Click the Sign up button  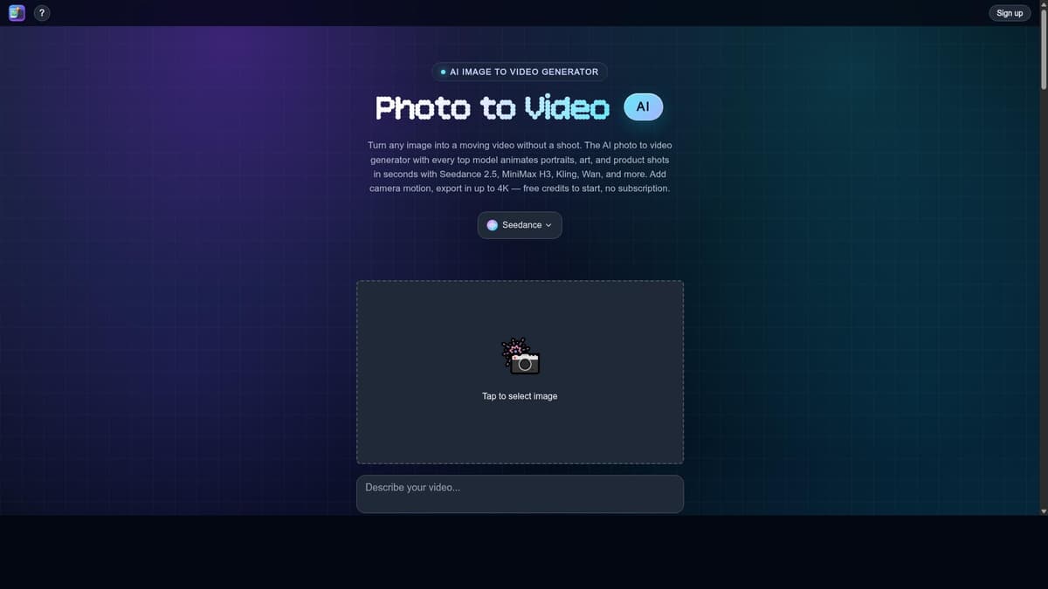(1010, 13)
